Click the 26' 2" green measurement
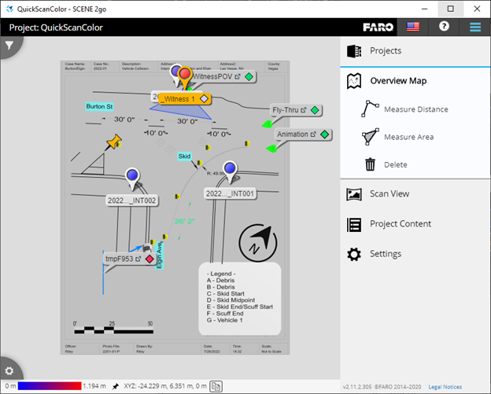Screen dimensions: 491x394 (x=184, y=221)
